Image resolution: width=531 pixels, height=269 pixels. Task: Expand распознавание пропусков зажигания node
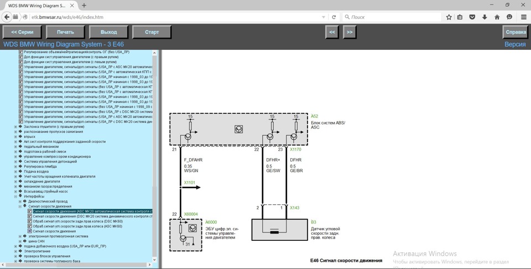15,132
